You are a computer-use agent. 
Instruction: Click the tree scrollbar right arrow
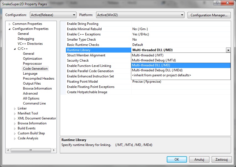click(x=54, y=150)
